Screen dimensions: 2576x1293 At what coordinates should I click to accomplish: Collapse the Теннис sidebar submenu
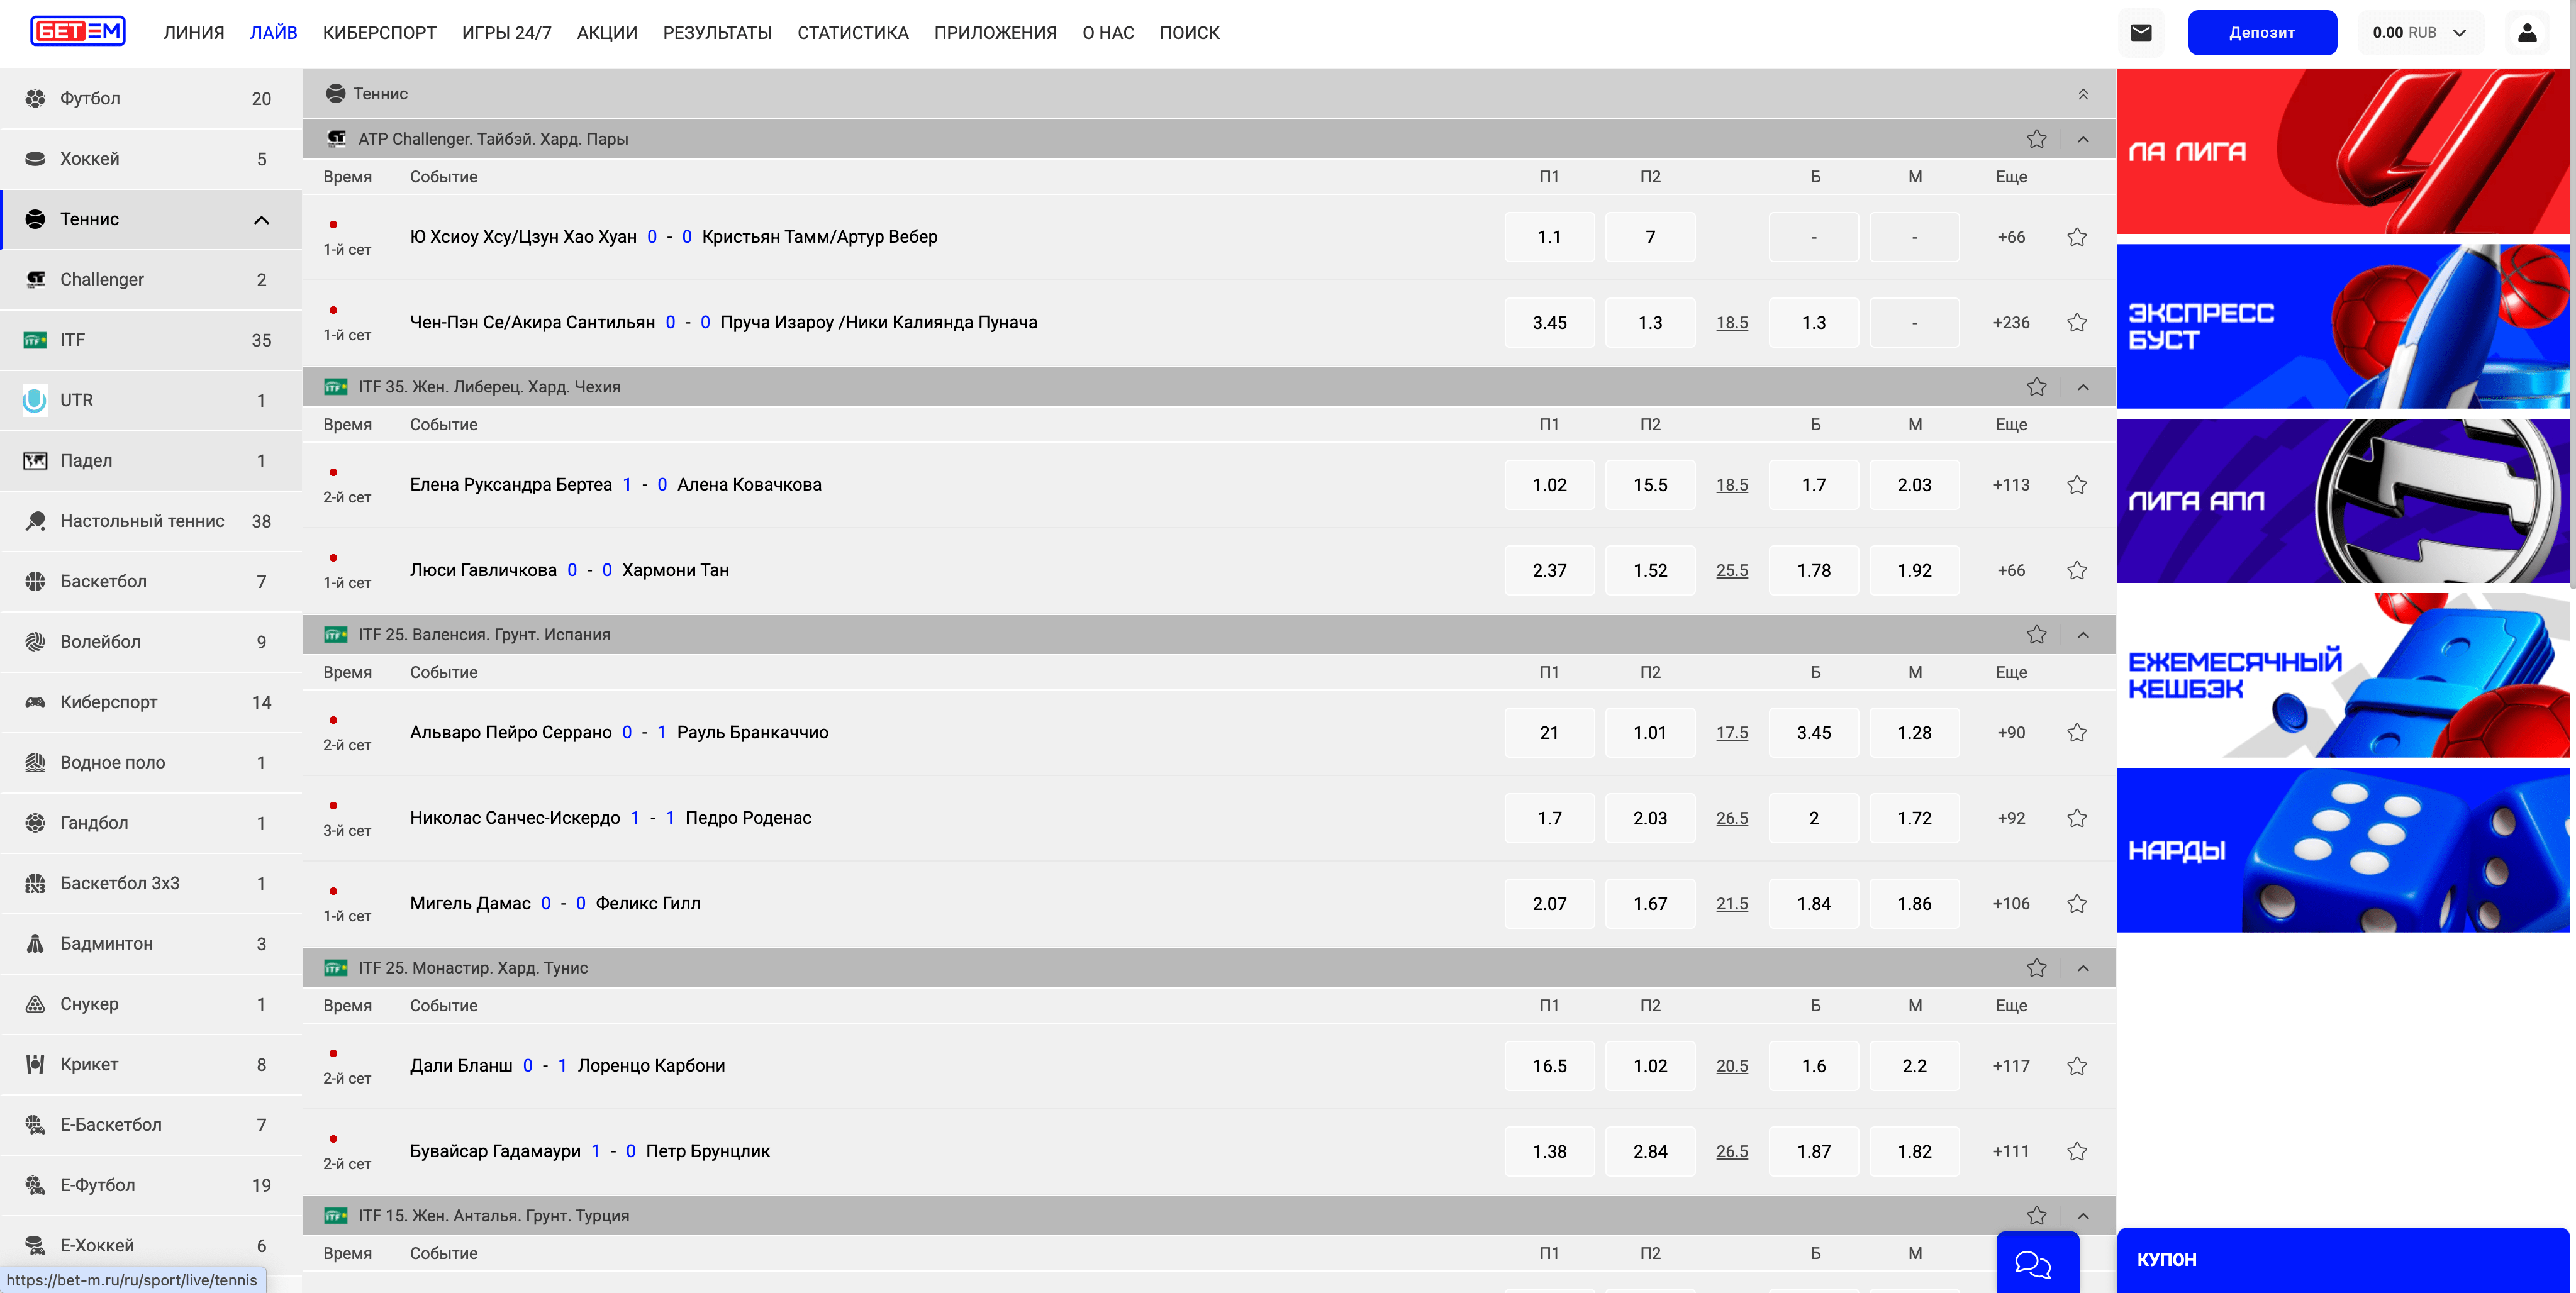click(x=261, y=220)
